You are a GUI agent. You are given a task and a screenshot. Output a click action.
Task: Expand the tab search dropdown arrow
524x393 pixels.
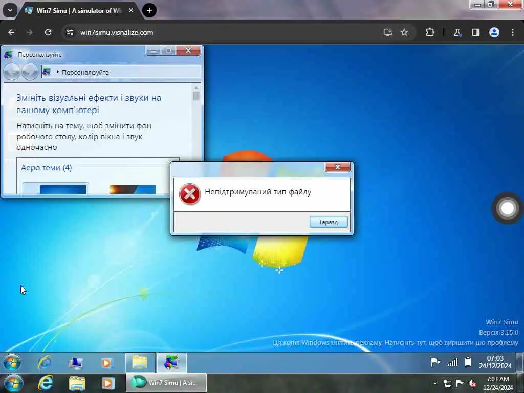tap(10, 10)
